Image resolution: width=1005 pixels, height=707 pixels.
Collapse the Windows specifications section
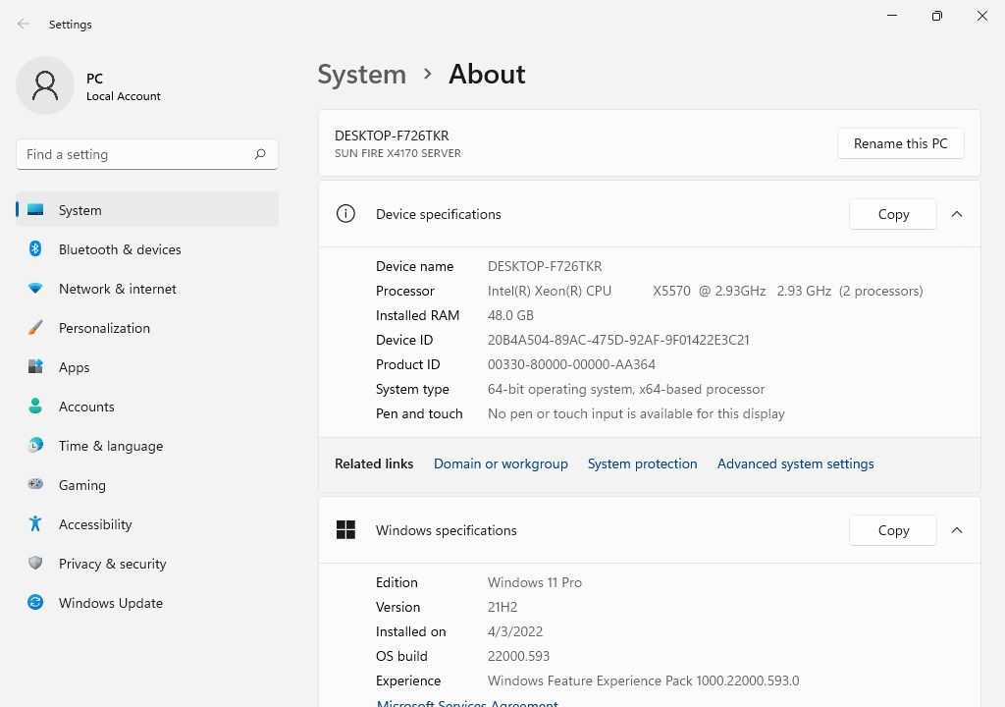tap(957, 530)
